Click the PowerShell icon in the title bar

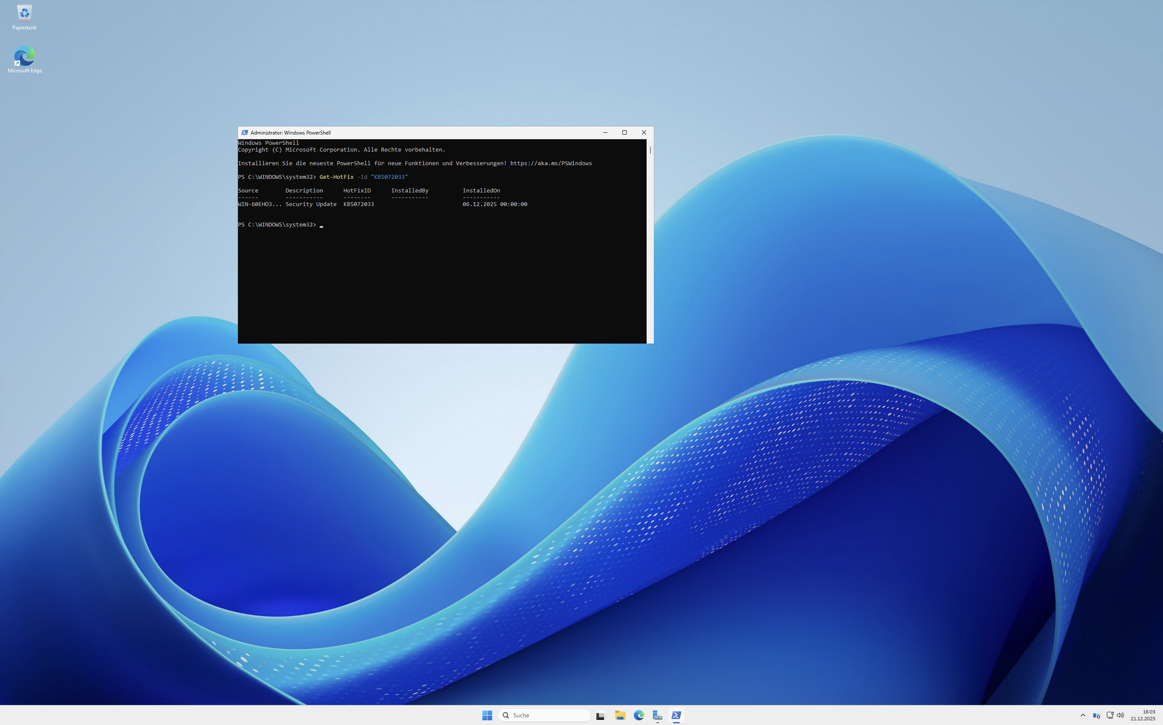(245, 132)
